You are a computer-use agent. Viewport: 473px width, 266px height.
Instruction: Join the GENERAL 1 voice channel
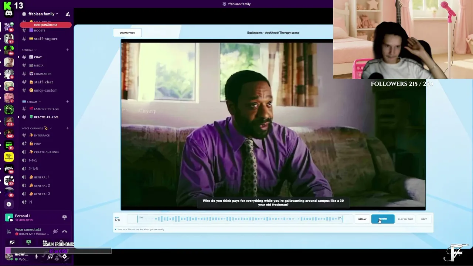(x=45, y=177)
